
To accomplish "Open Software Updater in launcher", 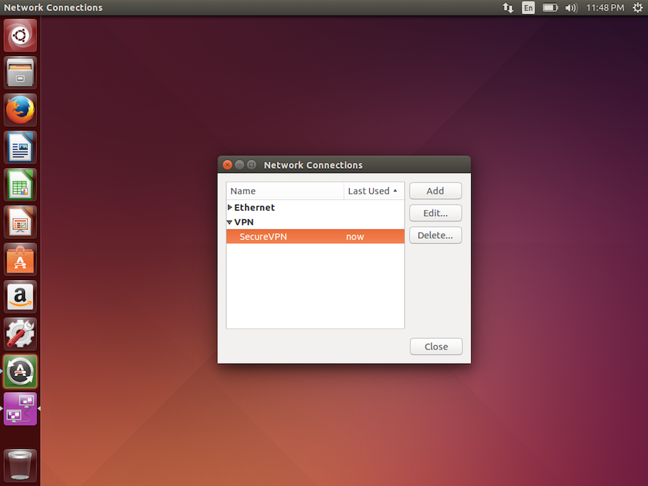I will tap(20, 371).
